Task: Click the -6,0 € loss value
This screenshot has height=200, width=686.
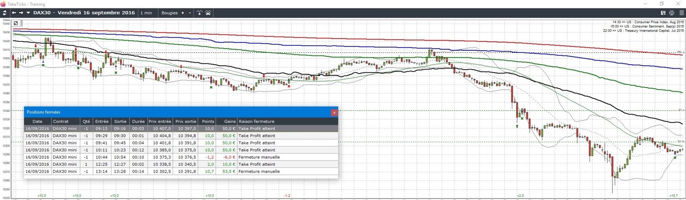Action: pos(229,157)
